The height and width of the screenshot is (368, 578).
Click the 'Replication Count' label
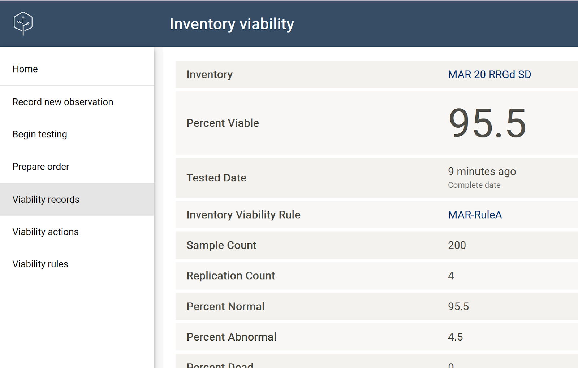[231, 276]
